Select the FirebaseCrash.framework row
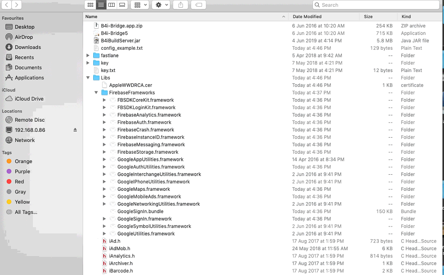444x275 pixels. coord(264,130)
